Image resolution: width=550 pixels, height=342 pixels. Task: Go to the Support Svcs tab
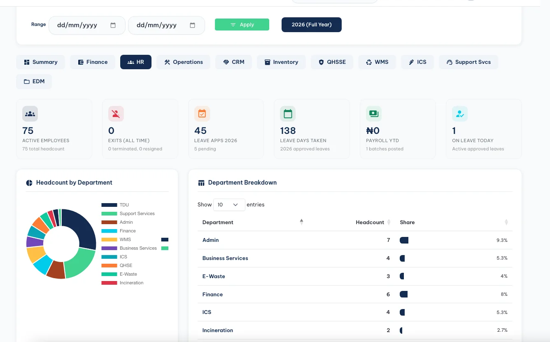click(468, 62)
